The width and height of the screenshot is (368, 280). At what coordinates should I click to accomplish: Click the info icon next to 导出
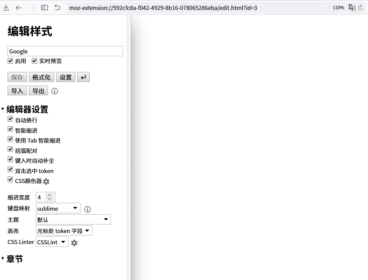point(54,91)
